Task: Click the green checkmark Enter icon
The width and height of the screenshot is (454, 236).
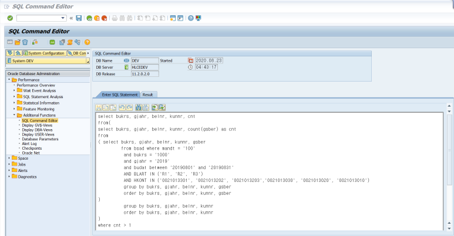Action: coord(10,18)
